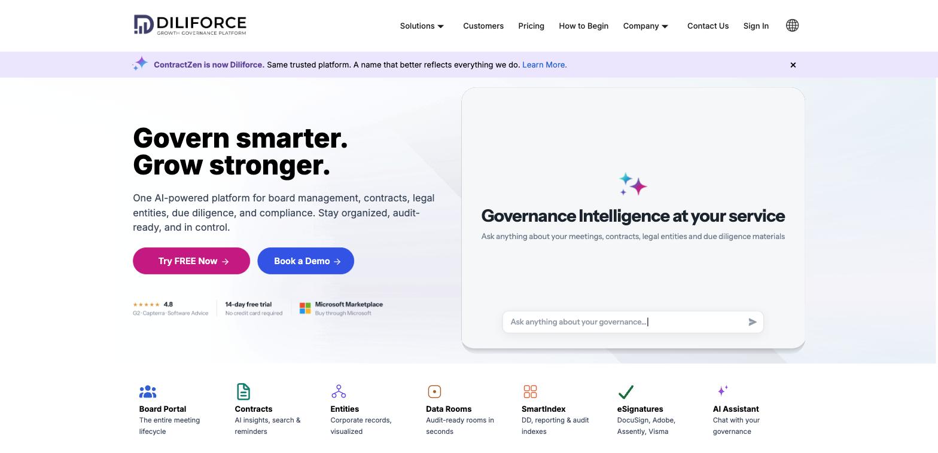Send the governance question via arrow icon
The width and height of the screenshot is (938, 453).
[x=753, y=322]
